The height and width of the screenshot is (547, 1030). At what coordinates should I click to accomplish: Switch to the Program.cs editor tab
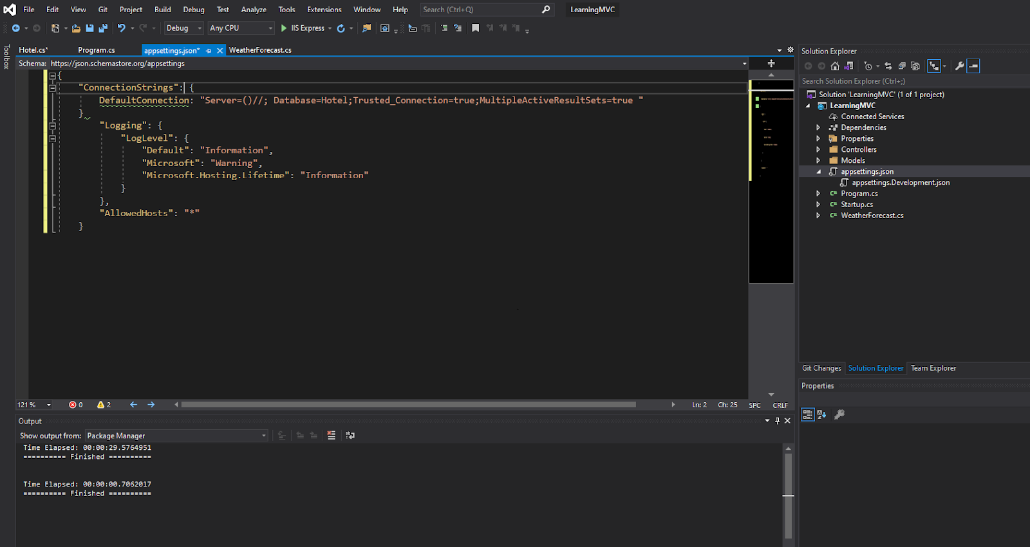pyautogui.click(x=97, y=50)
